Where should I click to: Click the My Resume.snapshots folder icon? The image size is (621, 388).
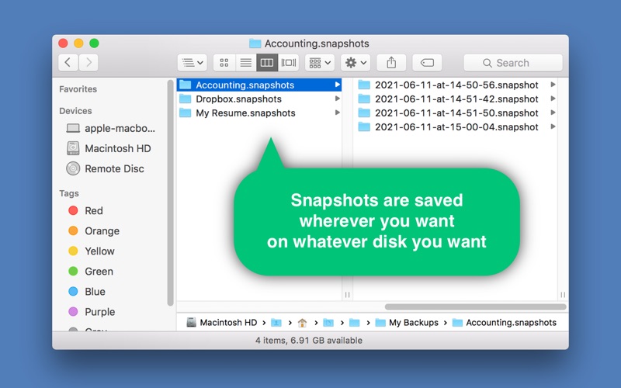point(185,113)
